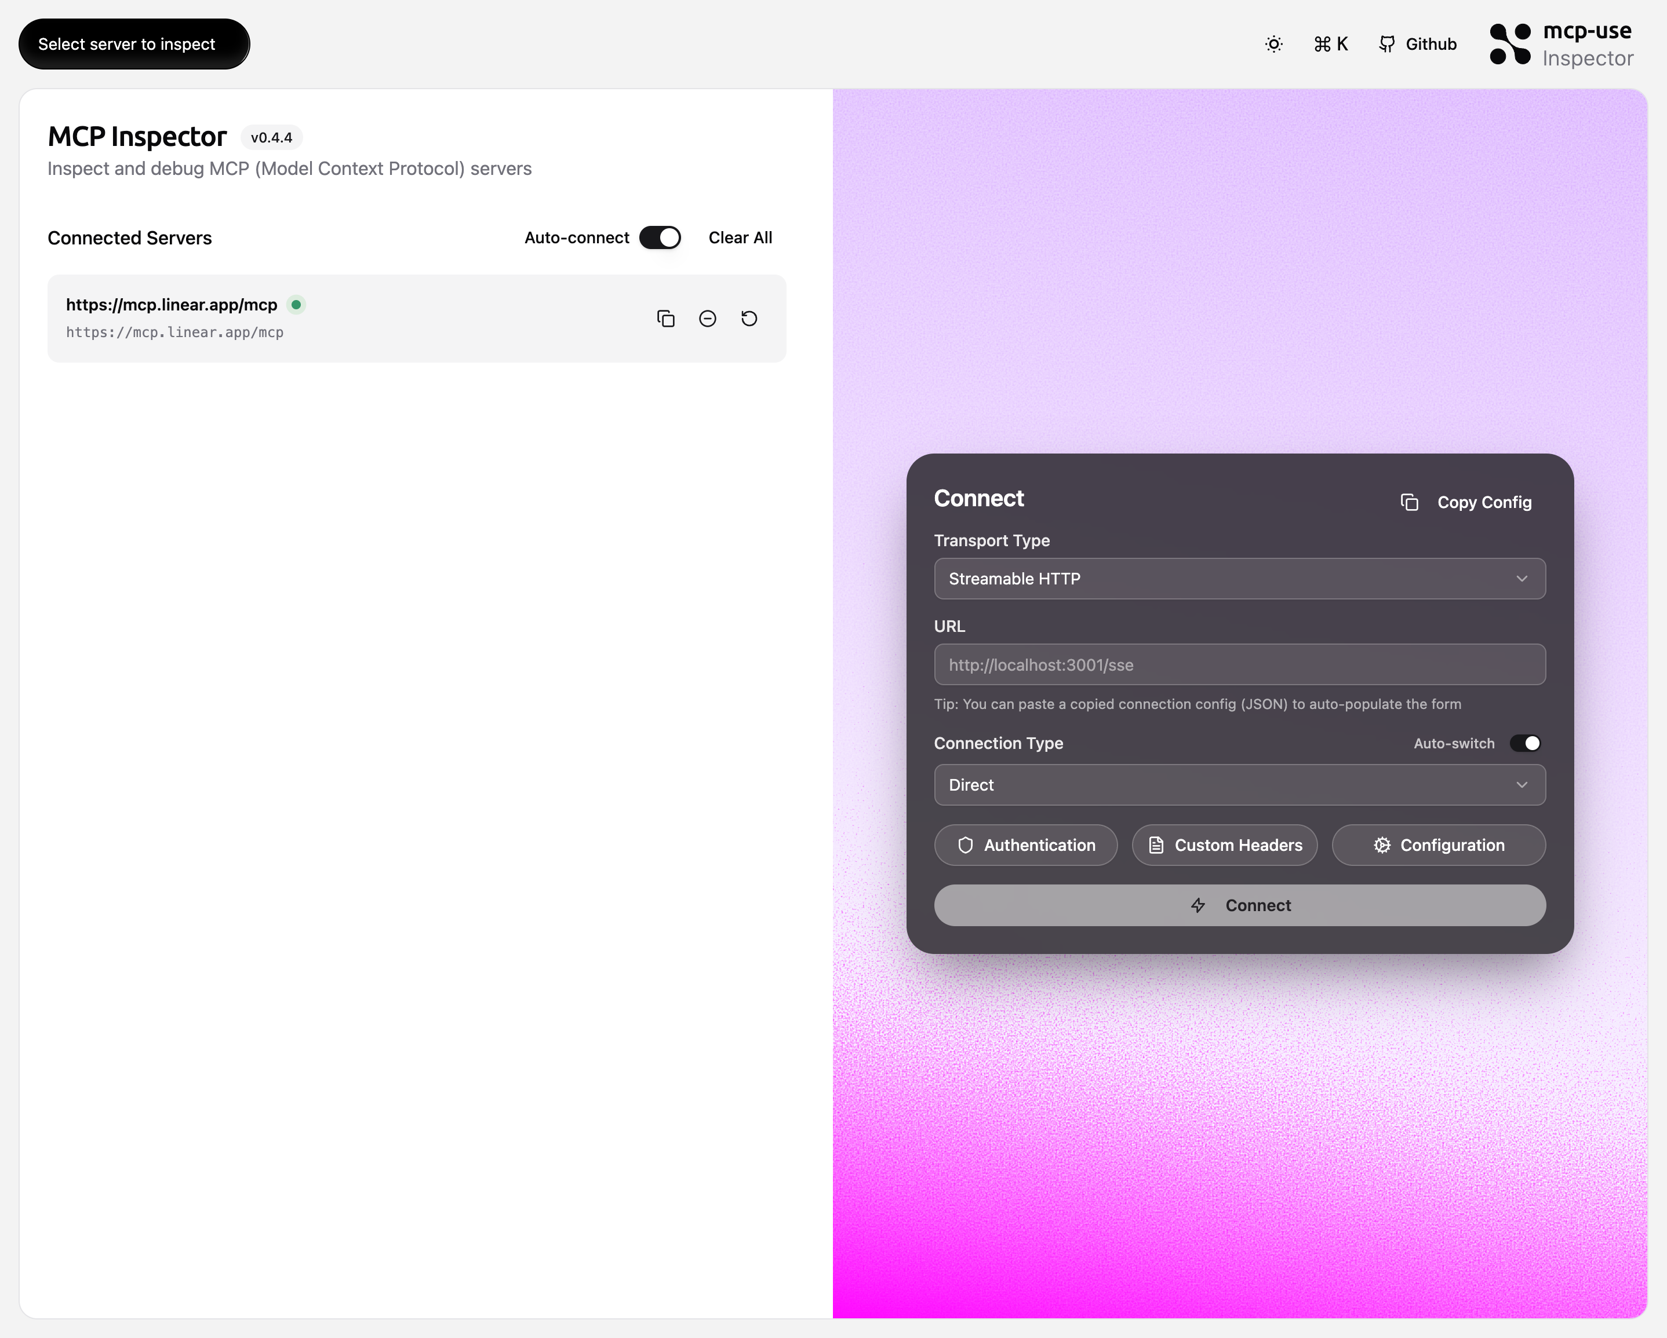Disconnect the linear.app server (minus icon)
Image resolution: width=1667 pixels, height=1338 pixels.
[707, 318]
